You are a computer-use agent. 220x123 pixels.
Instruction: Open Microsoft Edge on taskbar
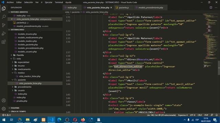coord(59,120)
